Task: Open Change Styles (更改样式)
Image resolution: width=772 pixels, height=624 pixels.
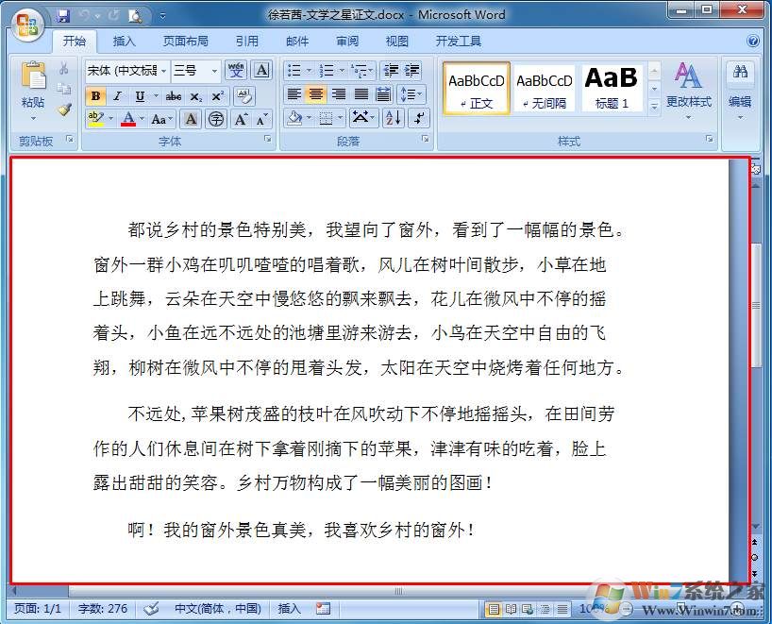Action: click(688, 89)
